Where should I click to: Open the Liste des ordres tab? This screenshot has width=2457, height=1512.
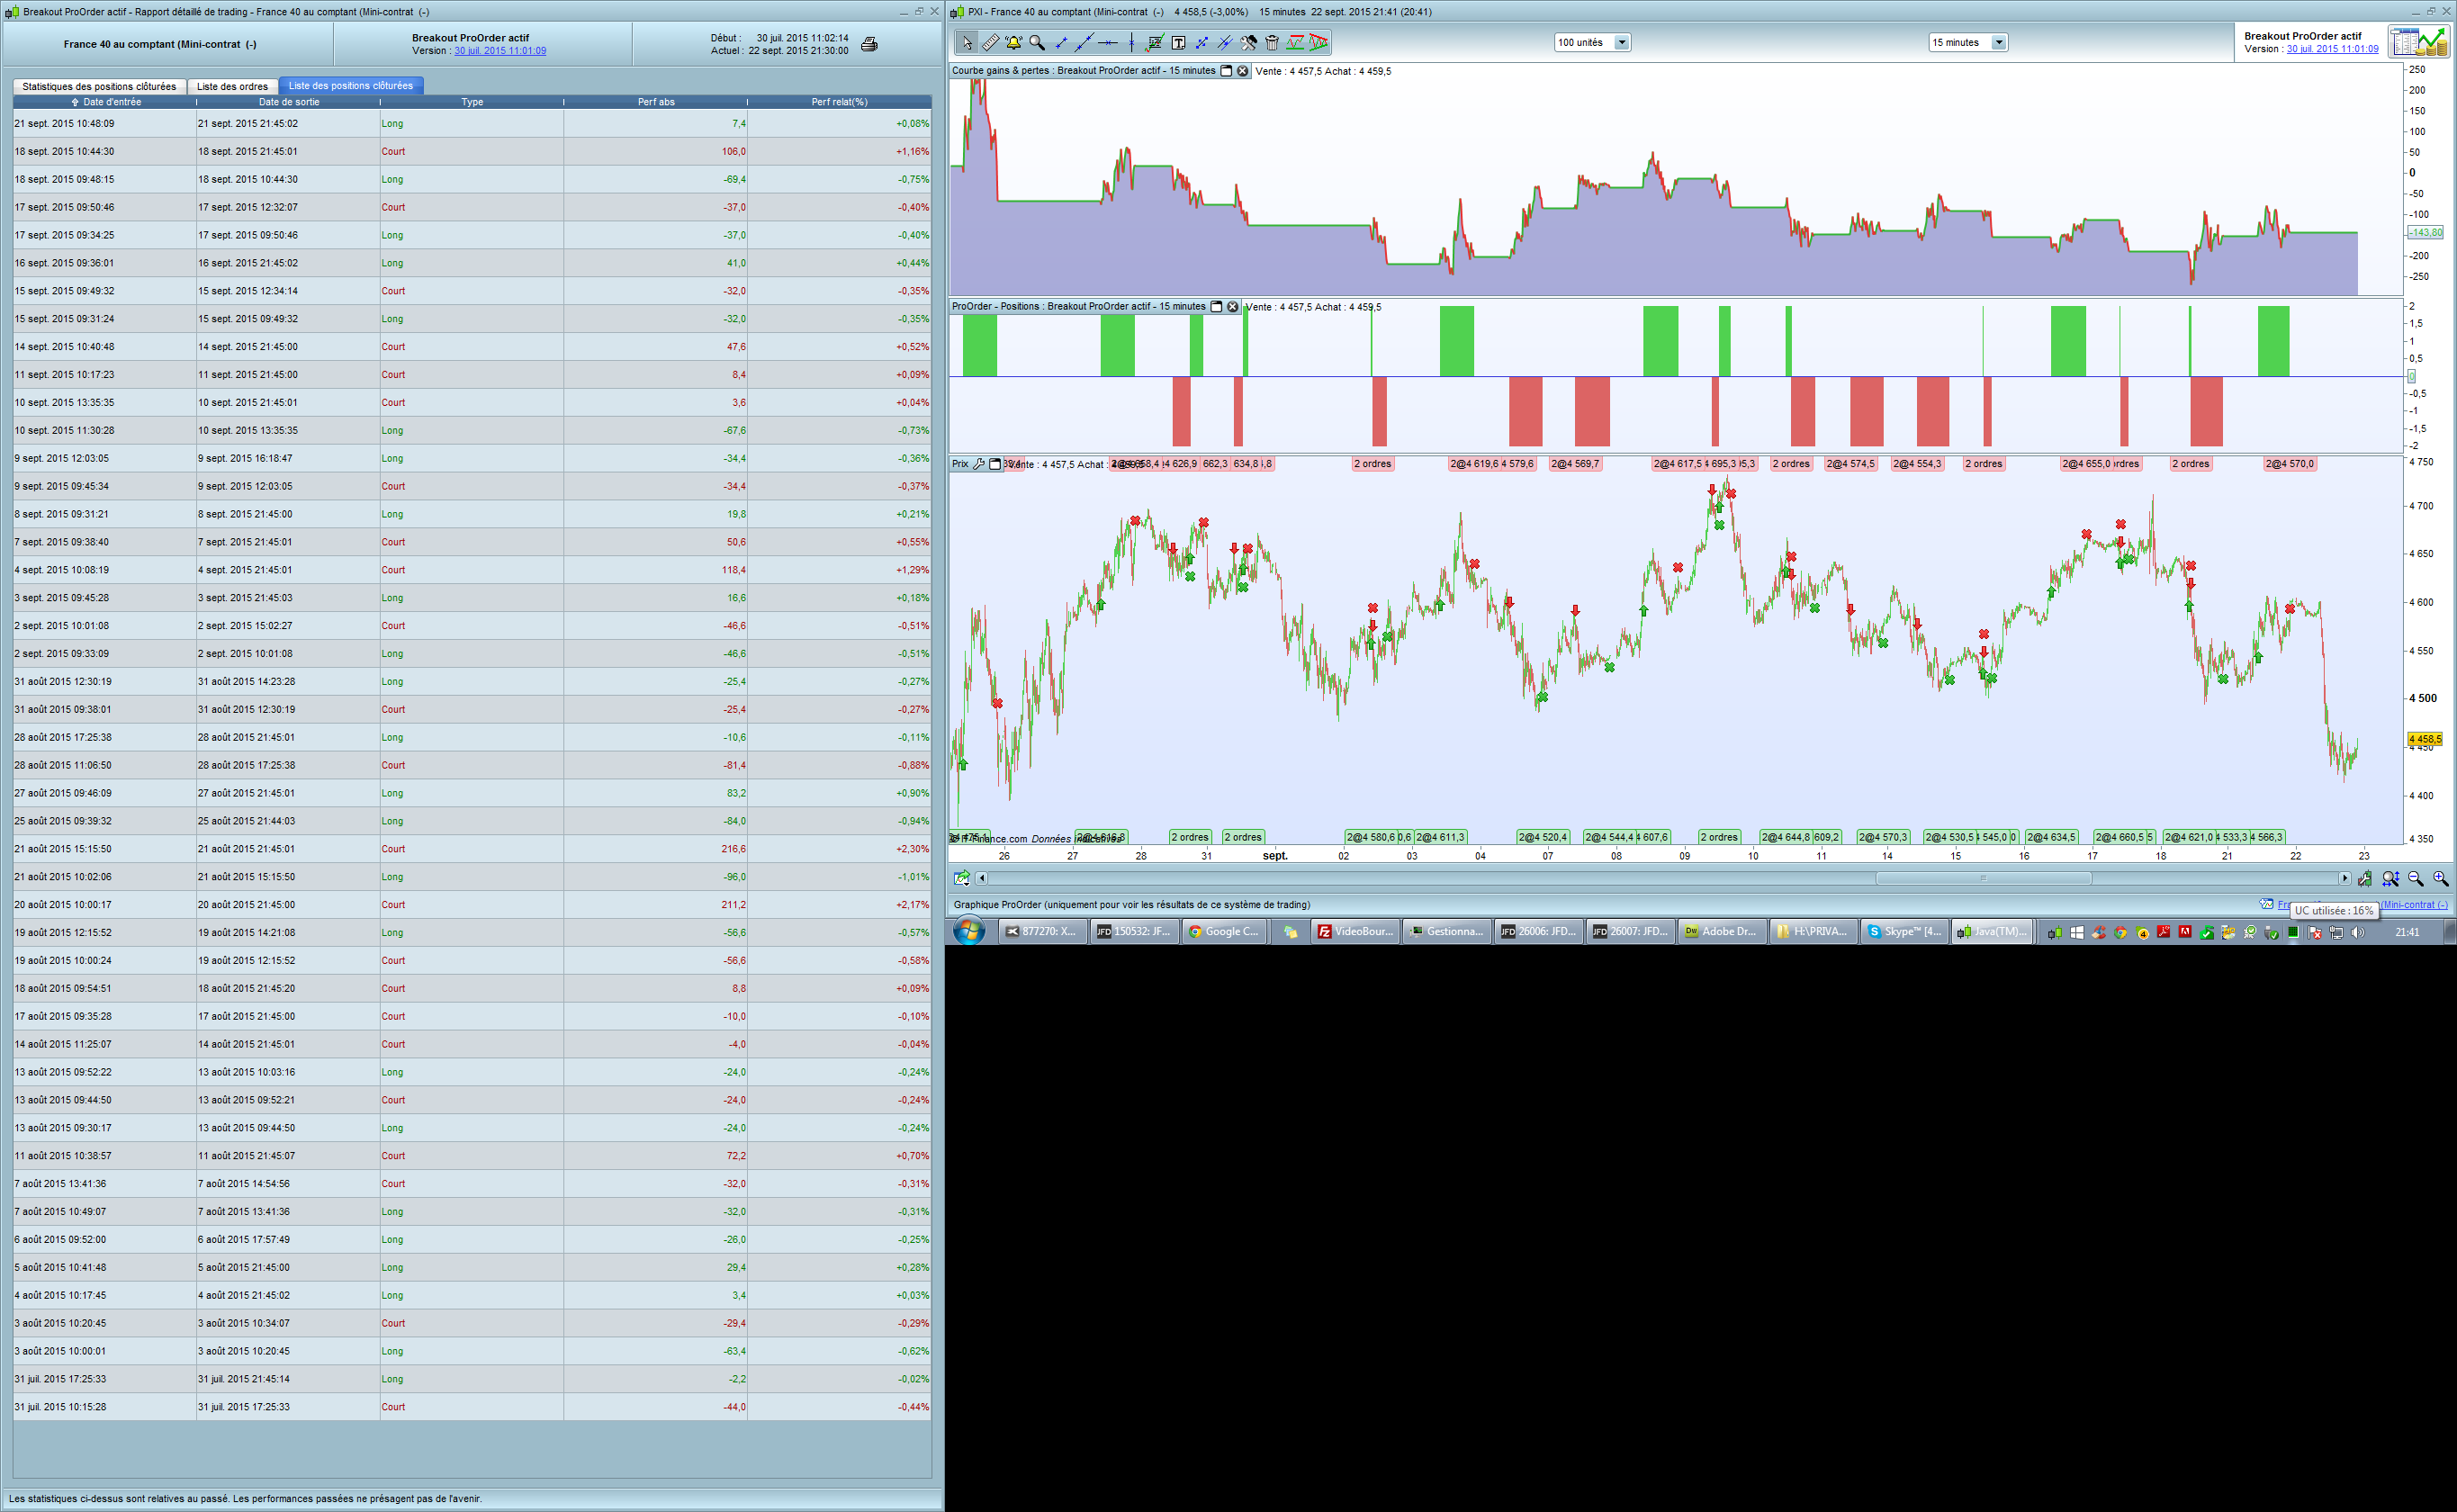click(232, 86)
